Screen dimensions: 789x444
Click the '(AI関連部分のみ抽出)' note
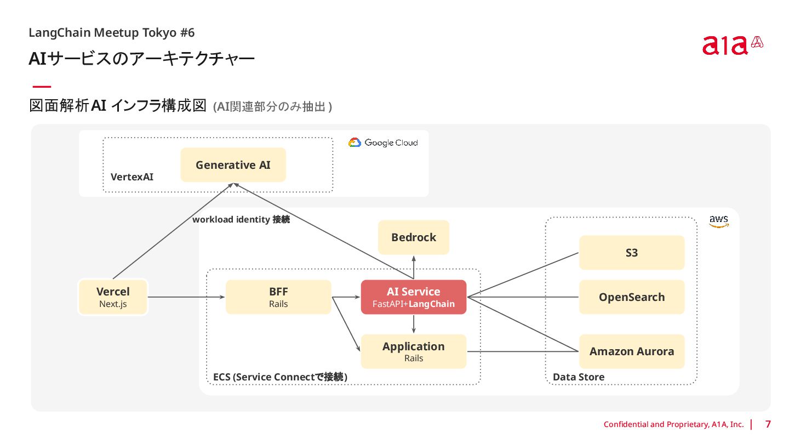click(272, 107)
